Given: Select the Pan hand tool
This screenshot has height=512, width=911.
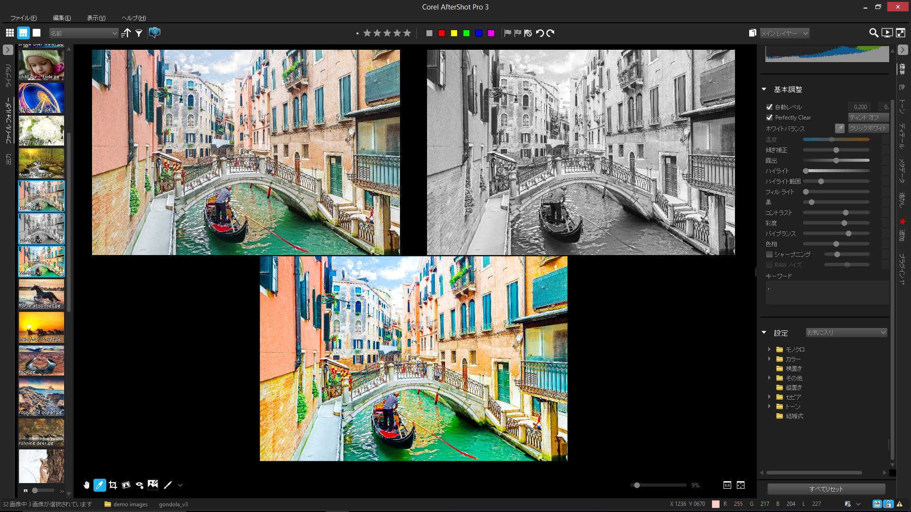Looking at the screenshot, I should [x=86, y=485].
